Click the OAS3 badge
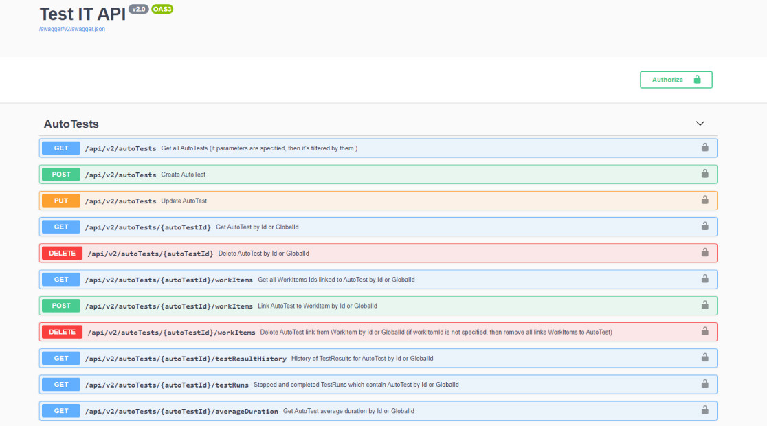This screenshot has width=767, height=426. 162,10
